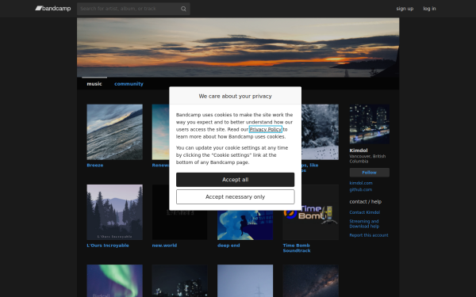The image size is (476, 297).
Task: Switch to the community tab
Action: point(129,84)
